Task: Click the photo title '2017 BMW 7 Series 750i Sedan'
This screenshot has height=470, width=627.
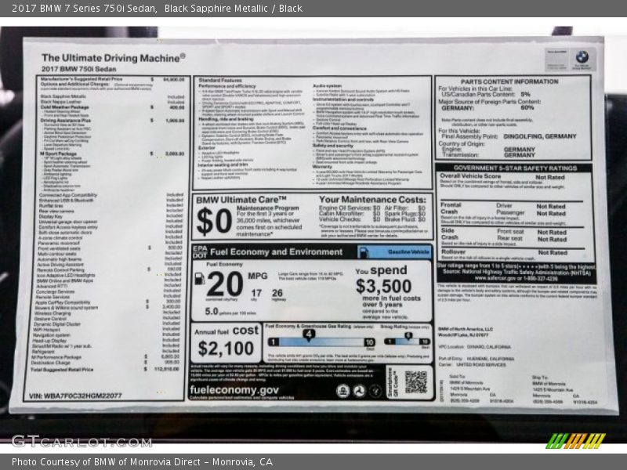Action: click(85, 8)
